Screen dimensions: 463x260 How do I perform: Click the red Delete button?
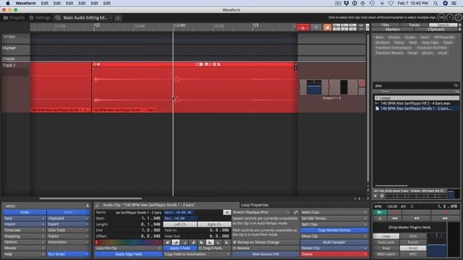pos(334,253)
